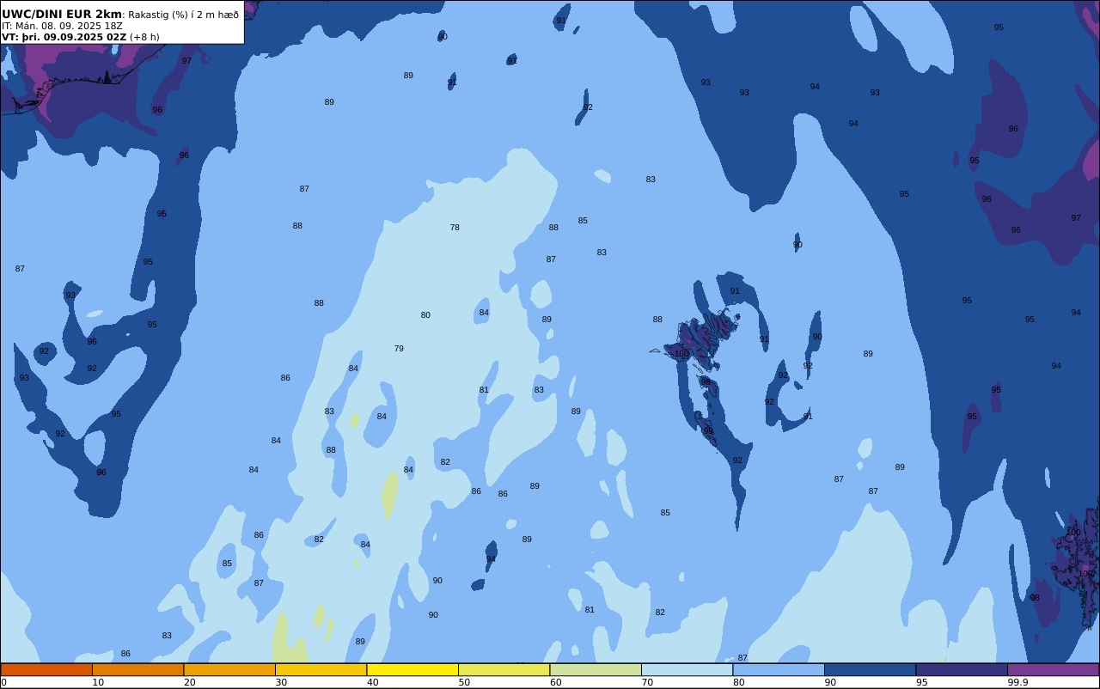Click the legend tick label '30'
1100x689 pixels.
(x=281, y=682)
